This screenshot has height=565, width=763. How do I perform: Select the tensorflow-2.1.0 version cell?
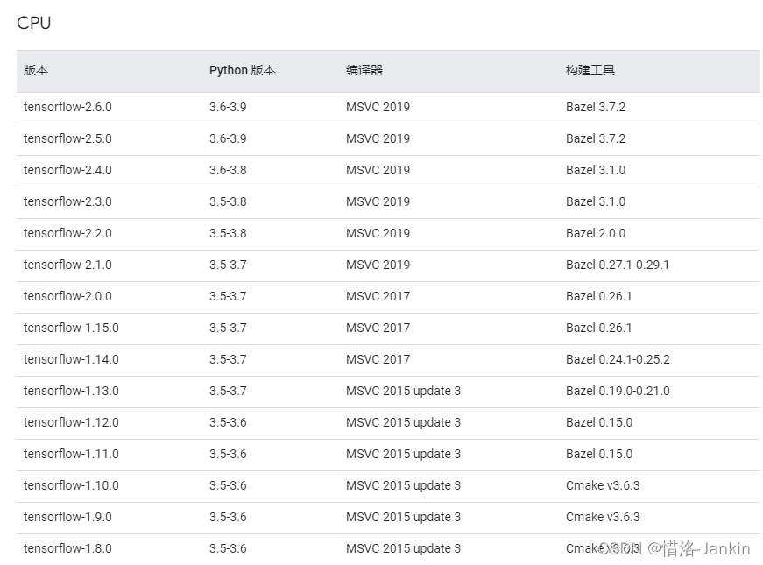point(67,265)
